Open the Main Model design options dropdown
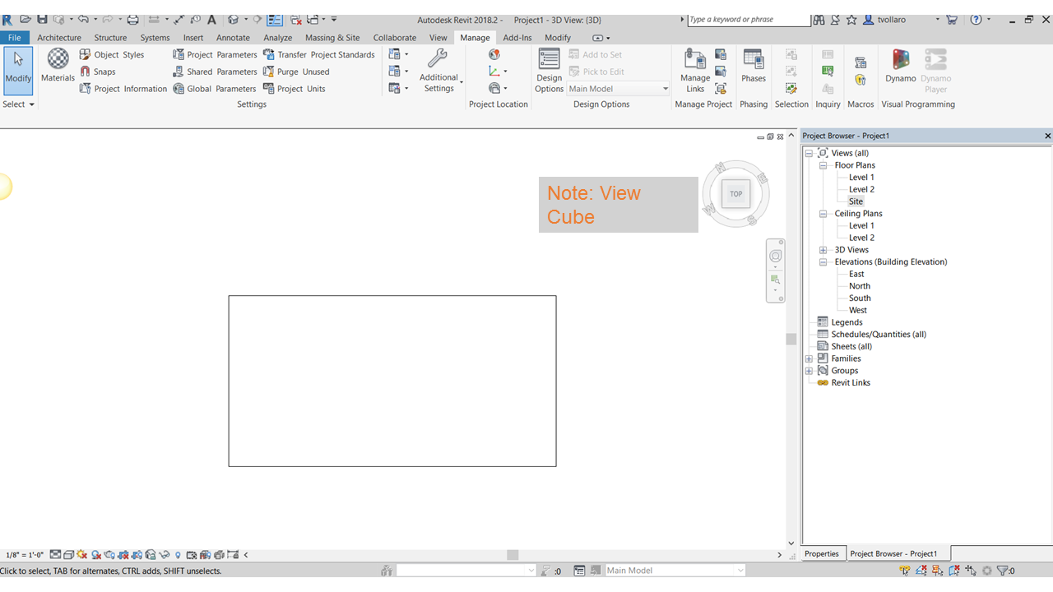The image size is (1053, 592). (x=665, y=88)
